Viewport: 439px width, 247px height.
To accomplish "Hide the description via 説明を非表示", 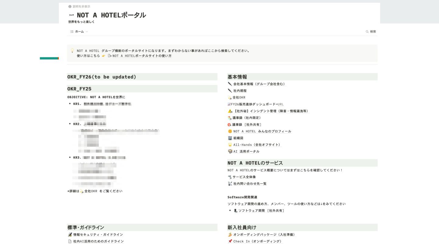I will click(81, 6).
